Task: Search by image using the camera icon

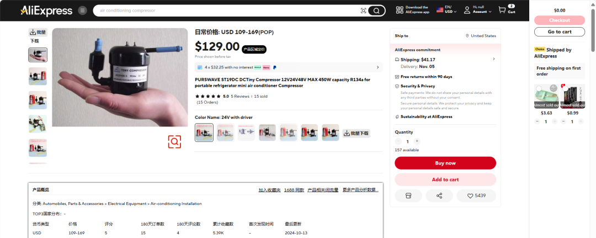Action: pos(363,10)
